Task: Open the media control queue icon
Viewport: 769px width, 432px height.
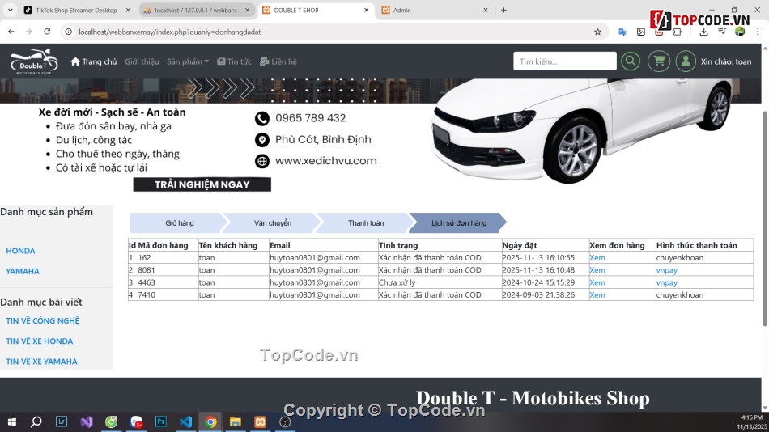Action: pos(722,32)
